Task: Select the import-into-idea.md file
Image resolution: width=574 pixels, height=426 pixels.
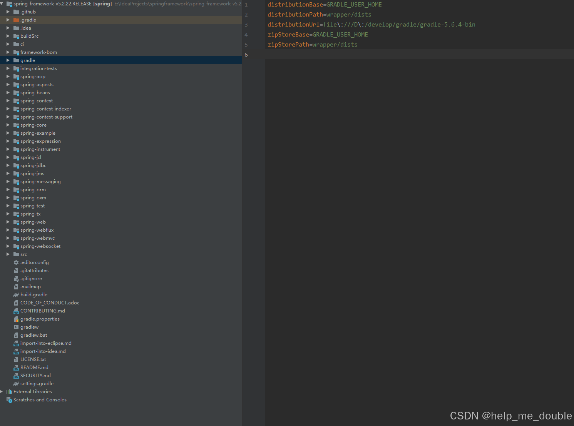Action: (43, 351)
